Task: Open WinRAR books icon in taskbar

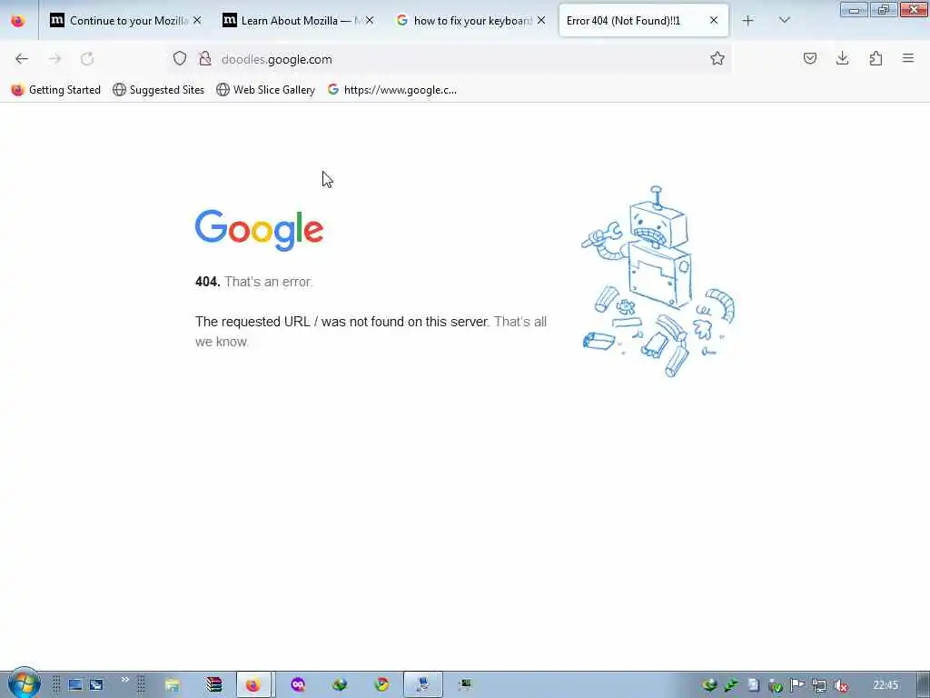Action: point(214,685)
